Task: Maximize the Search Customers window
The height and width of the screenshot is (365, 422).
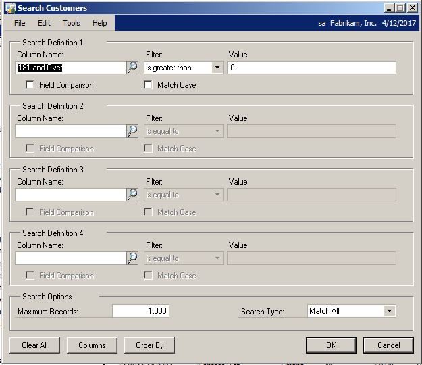Action: pos(400,8)
